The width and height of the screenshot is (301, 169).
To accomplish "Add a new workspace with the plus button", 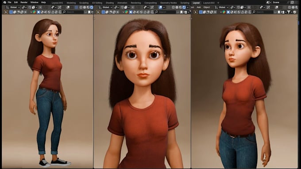I will (218, 3).
